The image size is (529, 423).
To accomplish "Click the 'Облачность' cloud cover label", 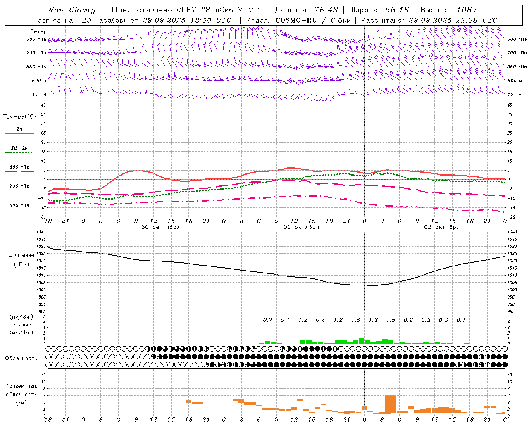I will 21,359.
